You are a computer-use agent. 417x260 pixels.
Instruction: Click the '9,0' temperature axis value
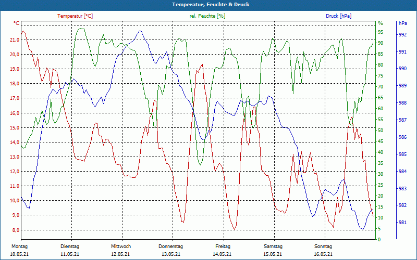[16, 215]
